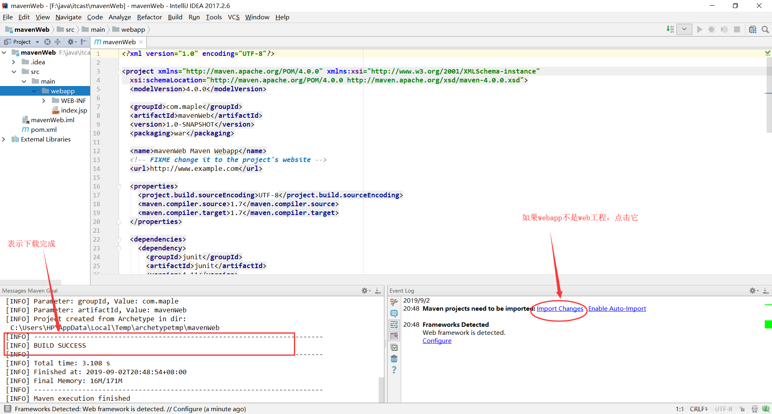Toggle soft wraps in Event Log
This screenshot has width=772, height=414.
pos(394,324)
